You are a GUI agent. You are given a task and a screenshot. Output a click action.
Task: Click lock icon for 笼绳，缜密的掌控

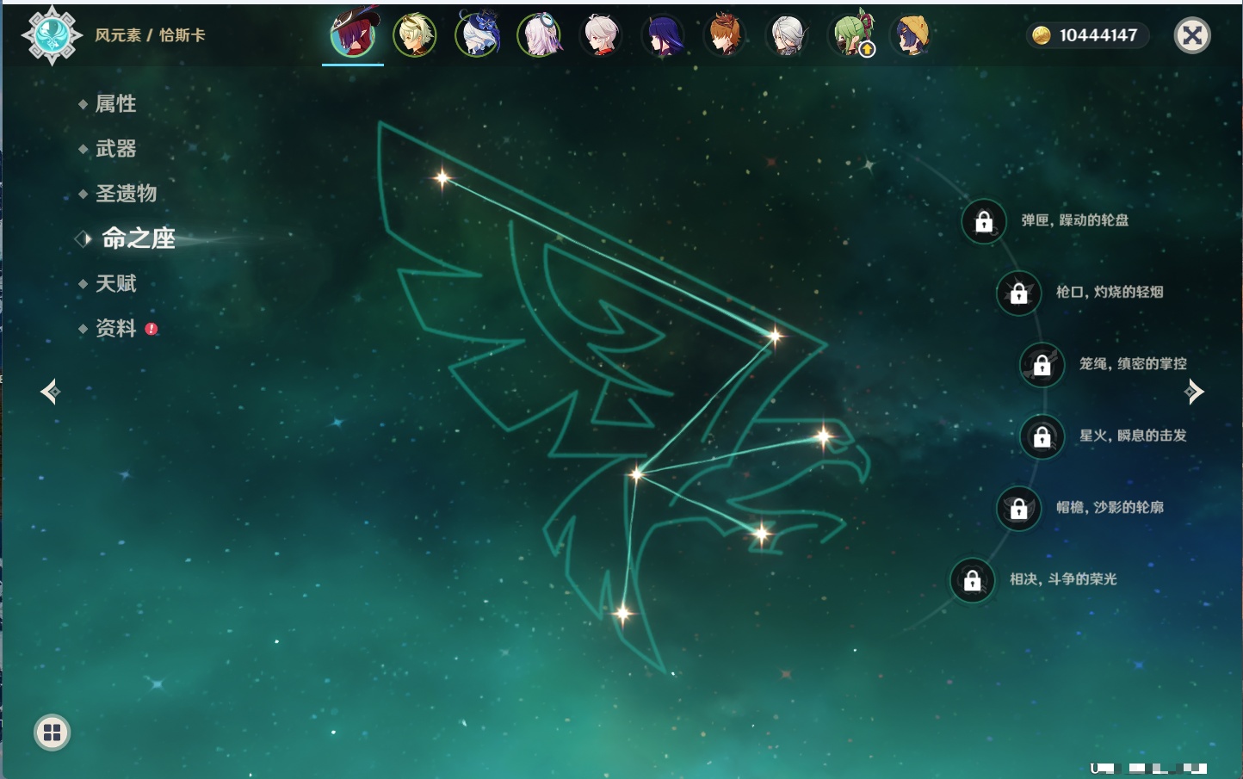(x=1042, y=364)
